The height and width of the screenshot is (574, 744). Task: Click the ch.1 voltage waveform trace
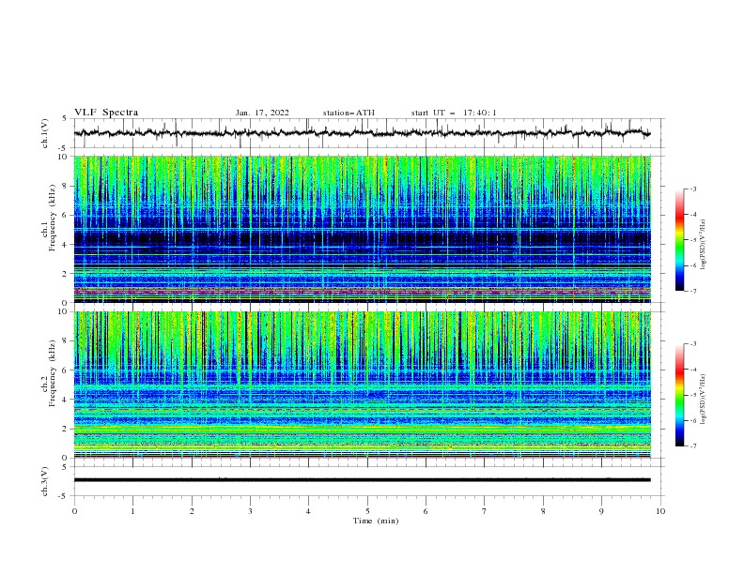point(362,133)
